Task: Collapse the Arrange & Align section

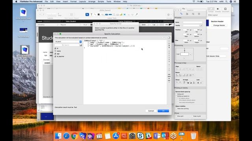Action: [175, 63]
